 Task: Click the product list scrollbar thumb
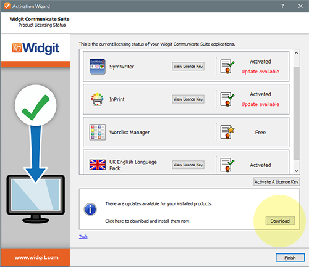(x=296, y=113)
